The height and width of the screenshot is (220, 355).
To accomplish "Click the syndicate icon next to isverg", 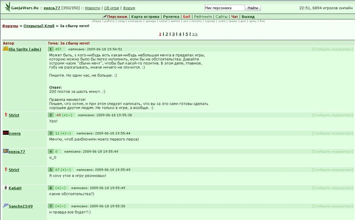I will [x=6, y=133].
